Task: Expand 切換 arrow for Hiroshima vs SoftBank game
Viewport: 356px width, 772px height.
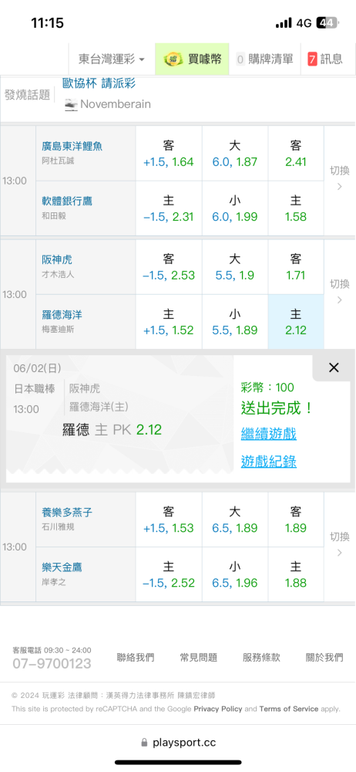Action: pyautogui.click(x=339, y=180)
